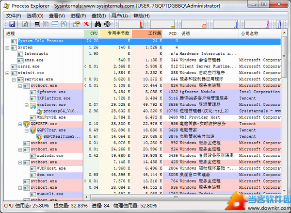Open the 进程(P) menu
Viewport: 291px width, 213px height.
click(78, 16)
